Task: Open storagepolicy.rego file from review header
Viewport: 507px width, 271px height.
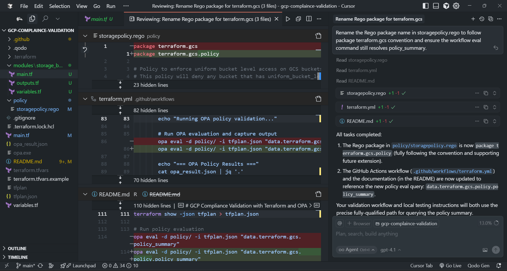Action: [318, 36]
